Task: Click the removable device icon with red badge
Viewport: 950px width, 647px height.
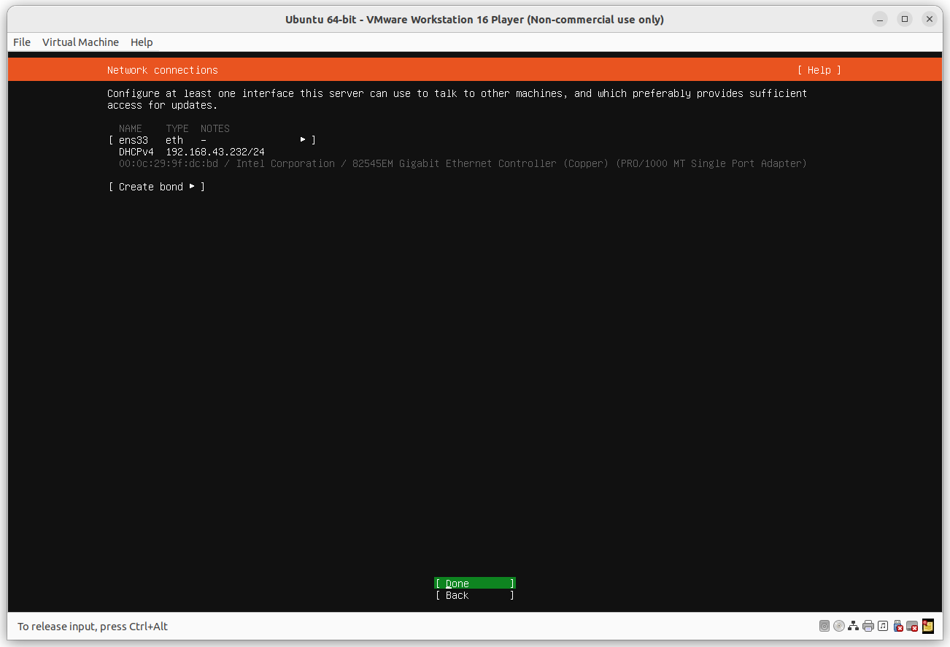Action: [913, 626]
